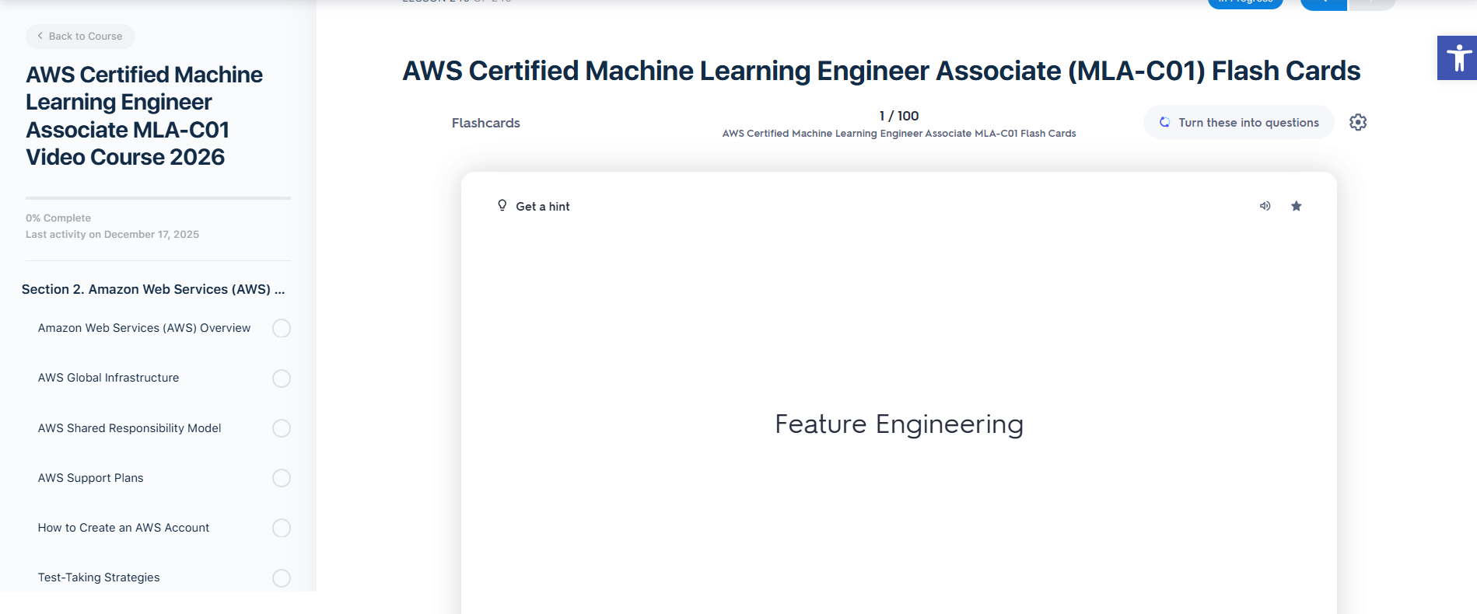Select the Flashcards mode label

tap(485, 123)
